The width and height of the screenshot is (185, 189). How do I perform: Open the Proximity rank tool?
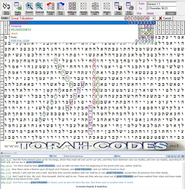pyautogui.click(x=95, y=6)
